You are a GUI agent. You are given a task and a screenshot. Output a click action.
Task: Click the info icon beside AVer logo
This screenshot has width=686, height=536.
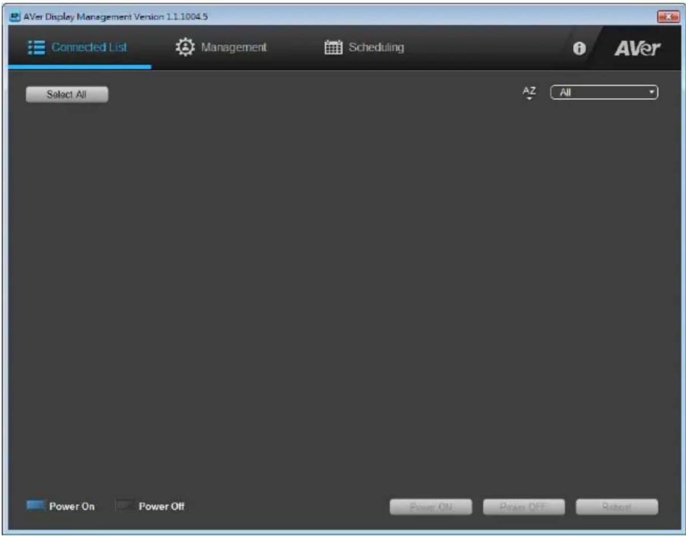[x=579, y=49]
